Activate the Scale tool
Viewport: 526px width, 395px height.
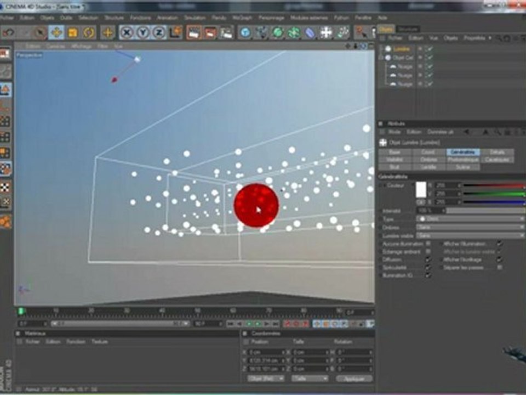(x=72, y=32)
